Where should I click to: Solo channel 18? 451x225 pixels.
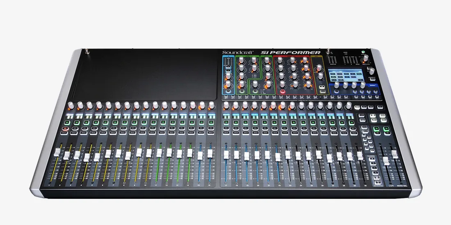tap(236, 133)
